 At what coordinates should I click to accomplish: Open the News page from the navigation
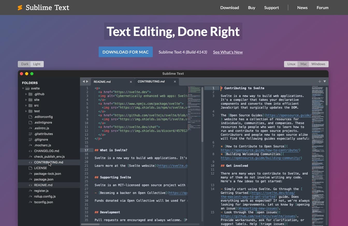[302, 7]
